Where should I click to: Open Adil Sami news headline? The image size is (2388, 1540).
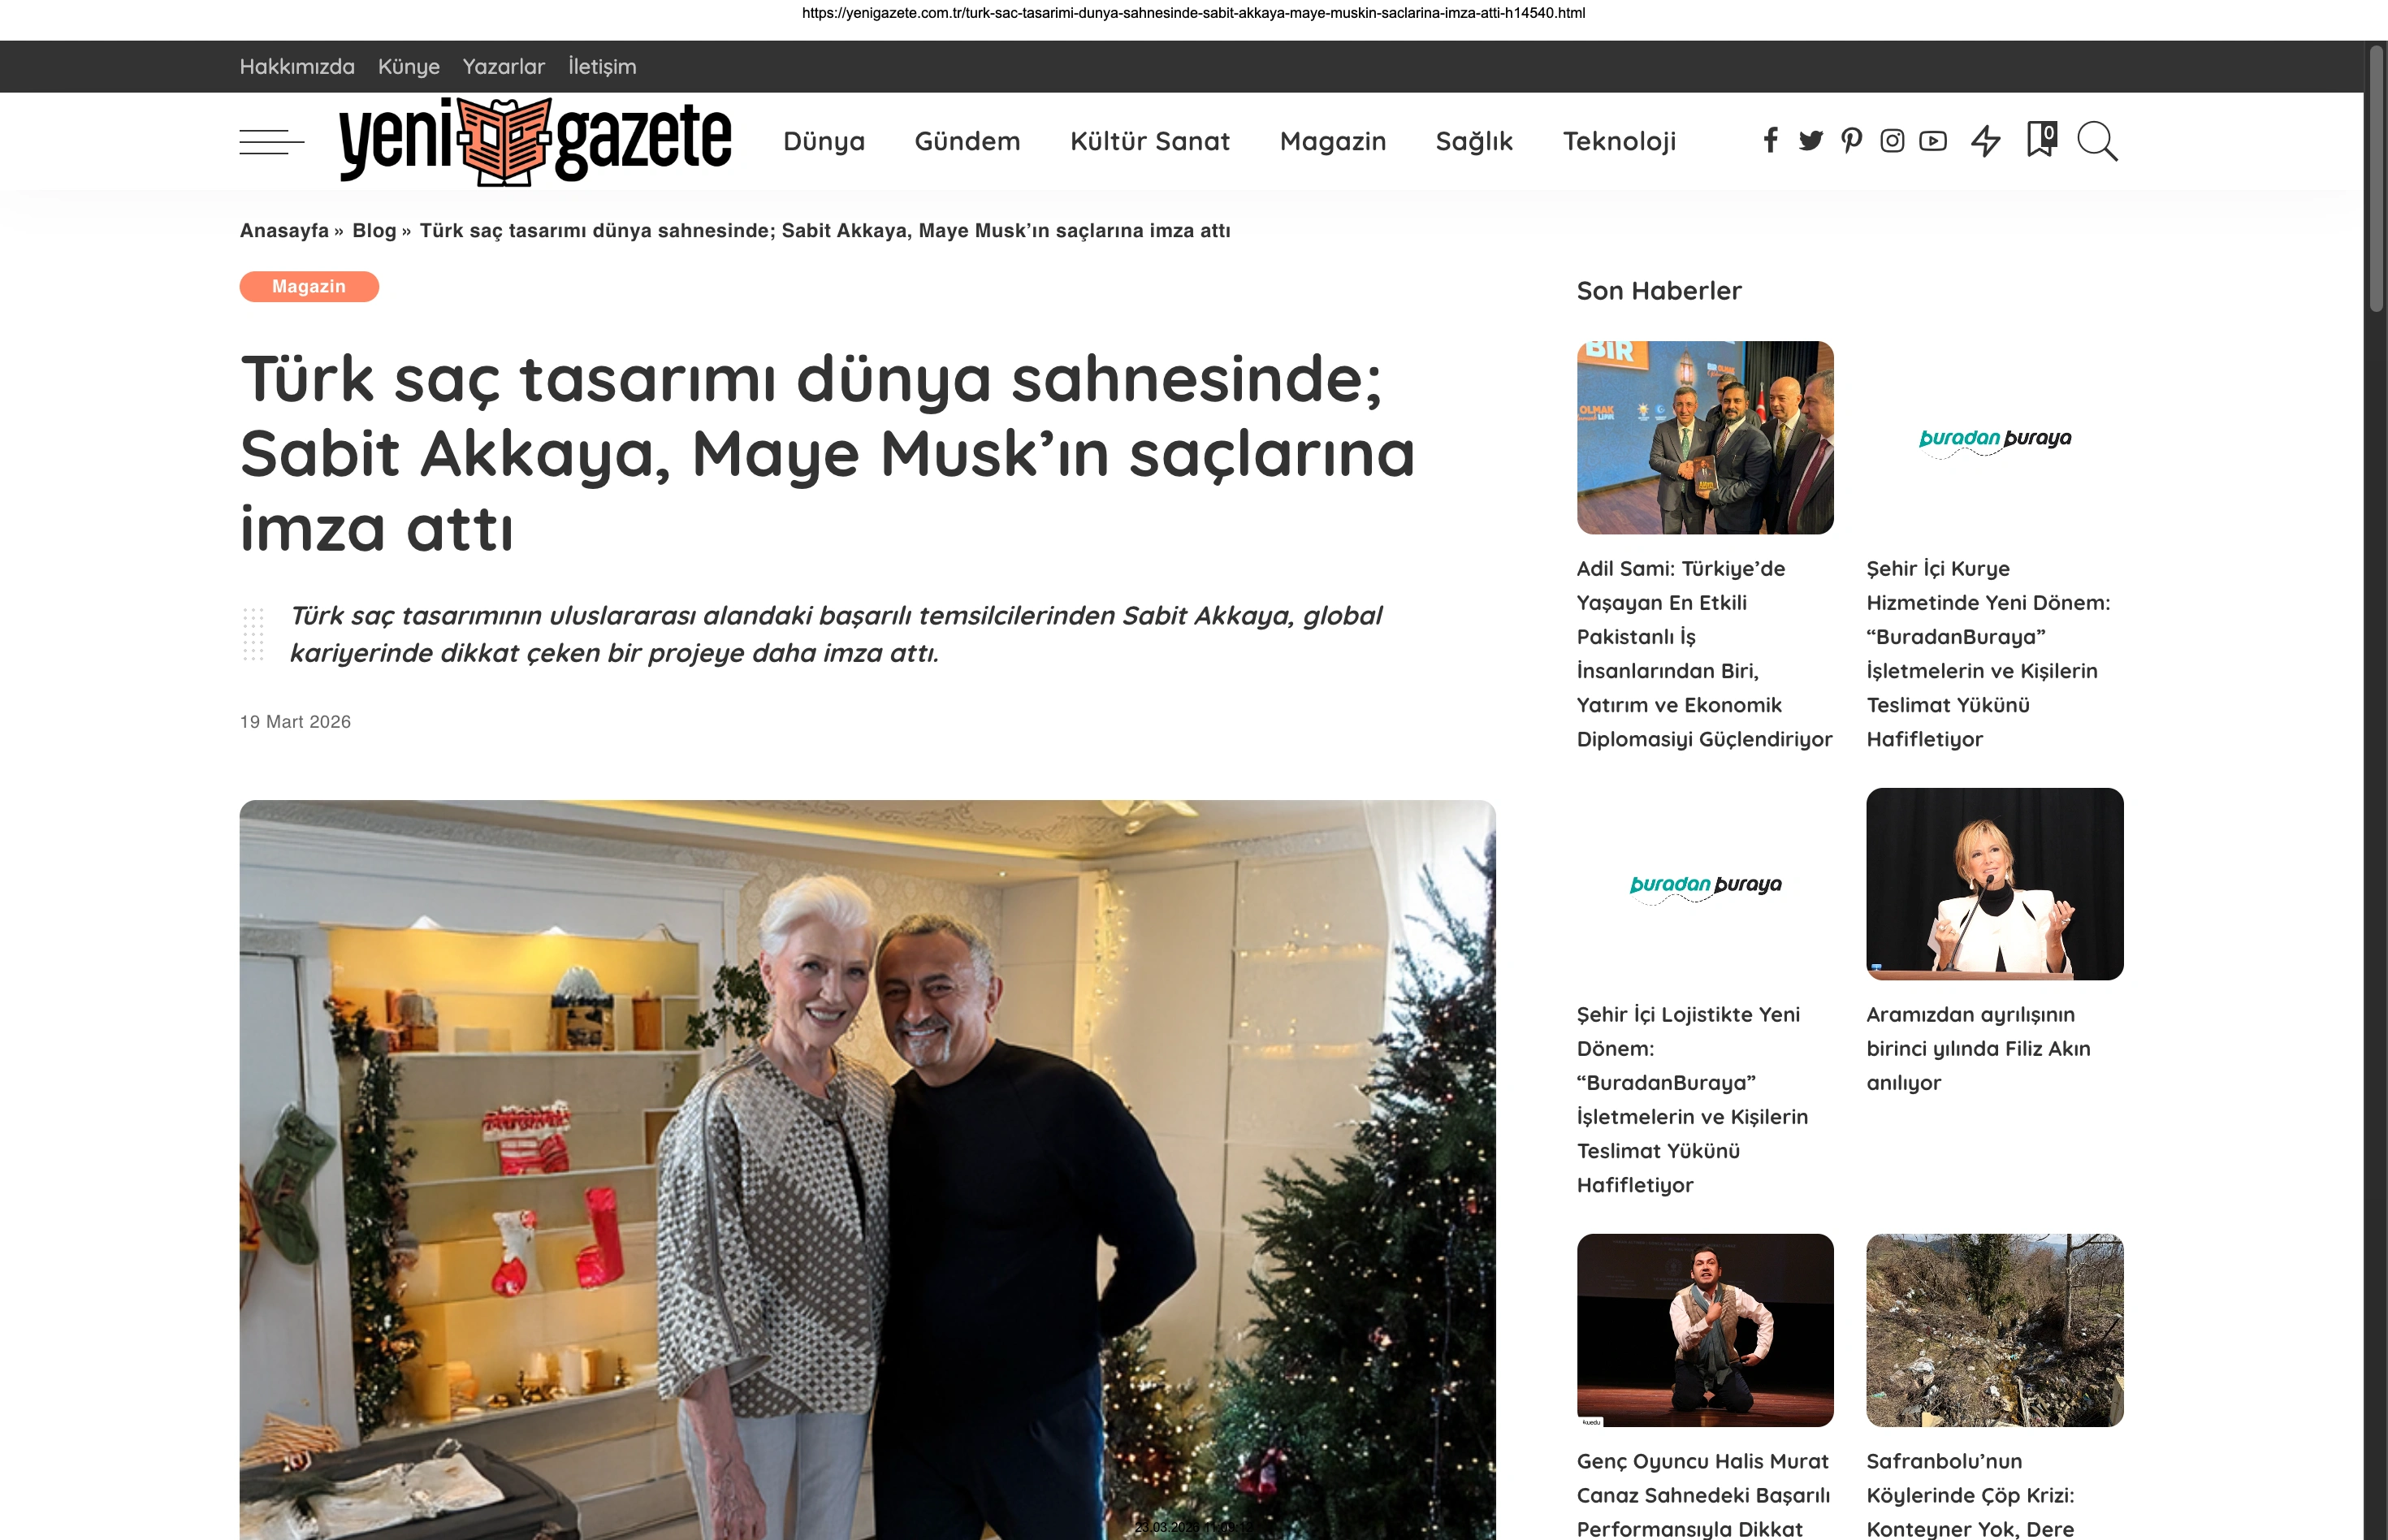click(1704, 654)
